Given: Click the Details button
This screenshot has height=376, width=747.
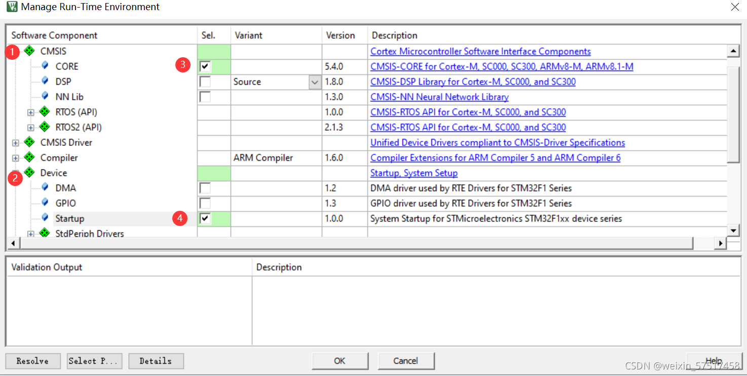Looking at the screenshot, I should (156, 361).
